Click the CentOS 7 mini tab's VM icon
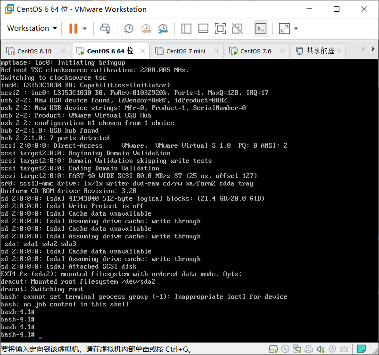Screen dimensions: 379x355 pyautogui.click(x=159, y=51)
